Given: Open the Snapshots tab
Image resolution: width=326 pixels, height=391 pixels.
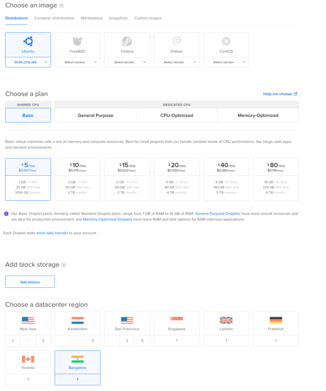Looking at the screenshot, I should tap(118, 18).
